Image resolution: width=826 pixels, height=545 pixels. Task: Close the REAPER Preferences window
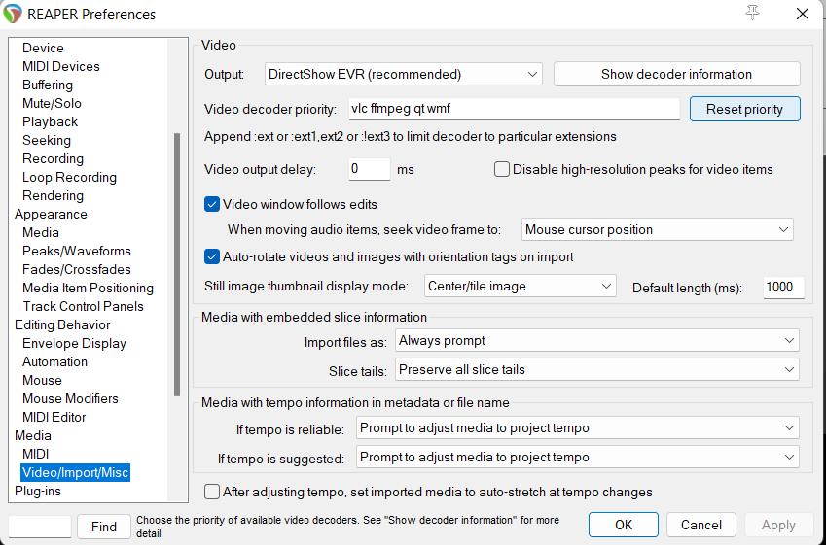coord(802,14)
